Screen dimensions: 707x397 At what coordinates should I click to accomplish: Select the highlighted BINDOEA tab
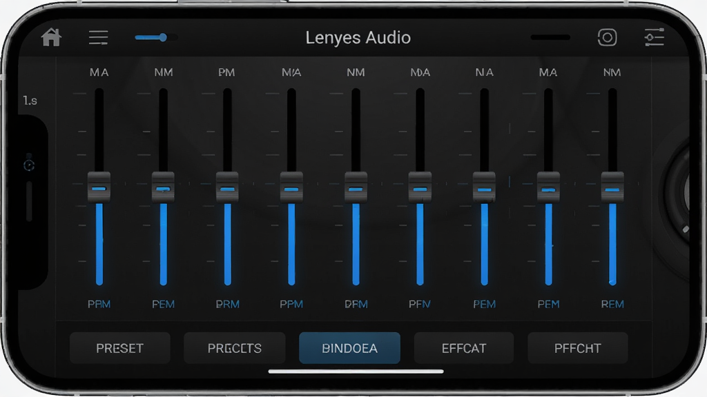point(349,348)
